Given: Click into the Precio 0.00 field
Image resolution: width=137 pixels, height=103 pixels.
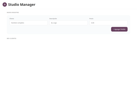Looking at the screenshot, I should coord(108,23).
